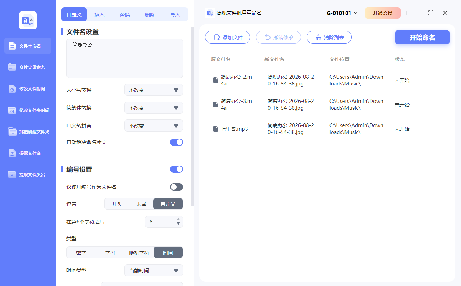Open 大小写转换 dropdown
Screen dimensions: 461x286
(x=154, y=90)
